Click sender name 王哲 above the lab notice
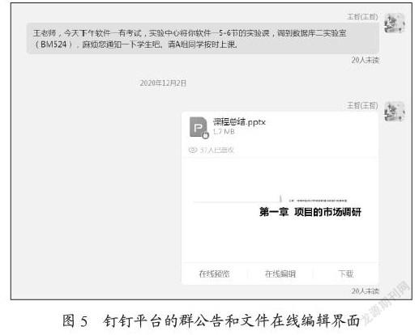Image resolution: width=419 pixels, height=335 pixels. (x=362, y=17)
